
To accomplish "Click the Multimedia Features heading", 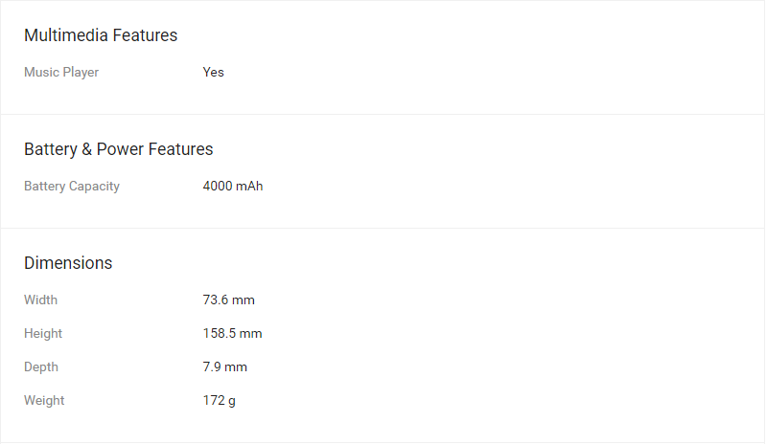I will pos(101,35).
